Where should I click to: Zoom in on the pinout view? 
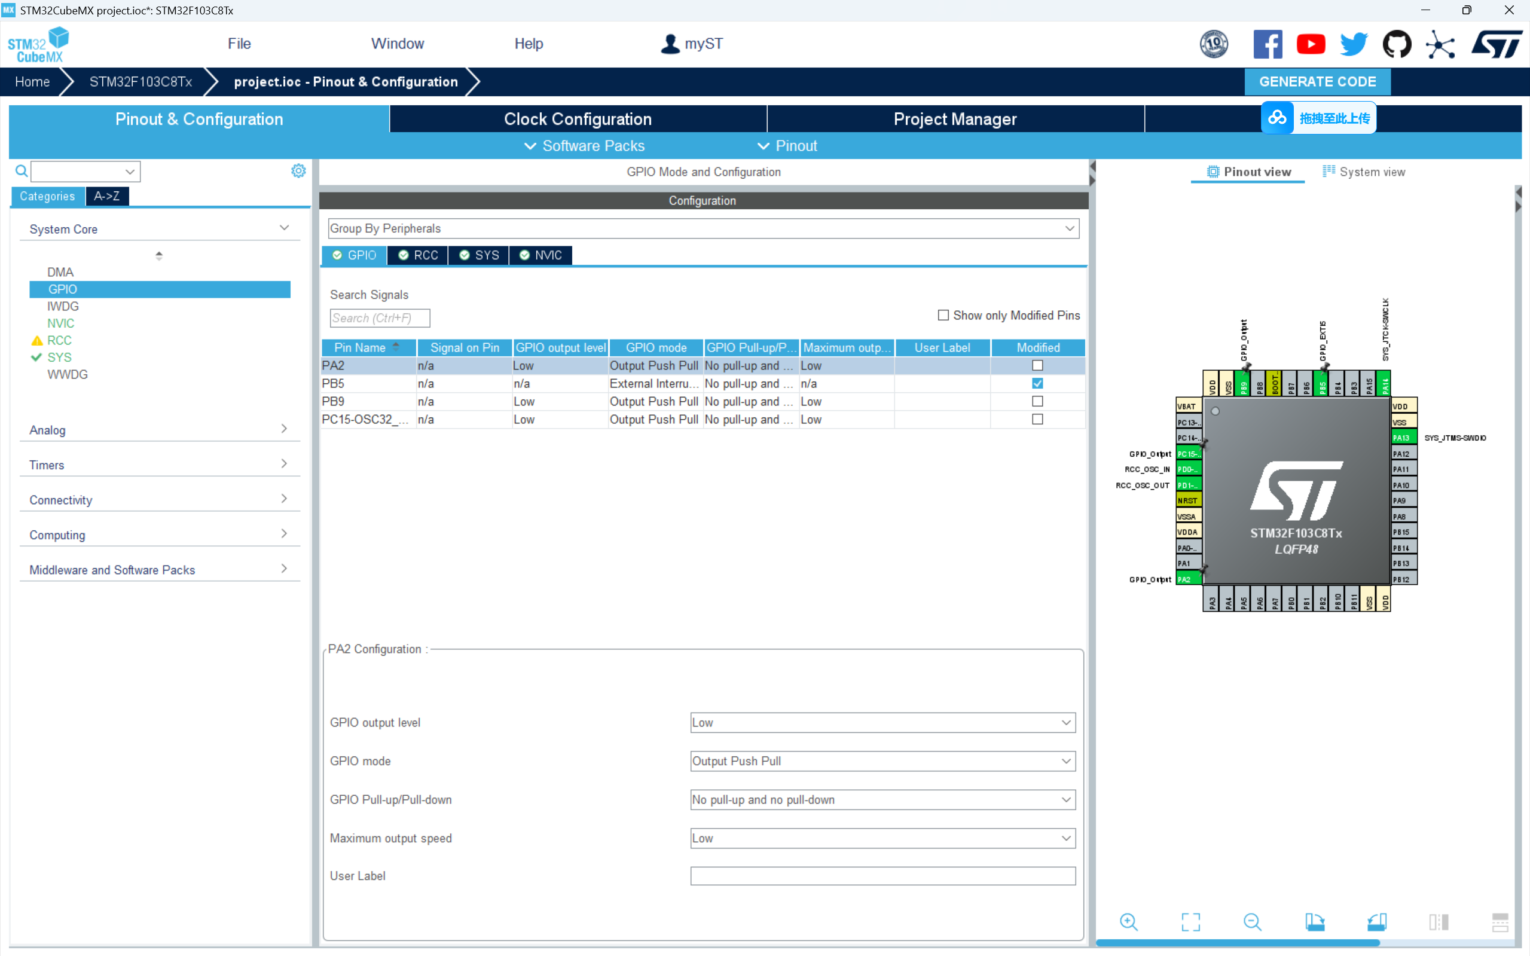1129,922
